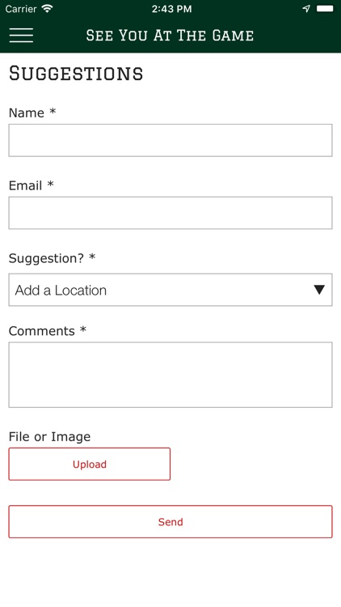341x607 pixels.
Task: Tap the File or Image label
Action: pos(49,437)
